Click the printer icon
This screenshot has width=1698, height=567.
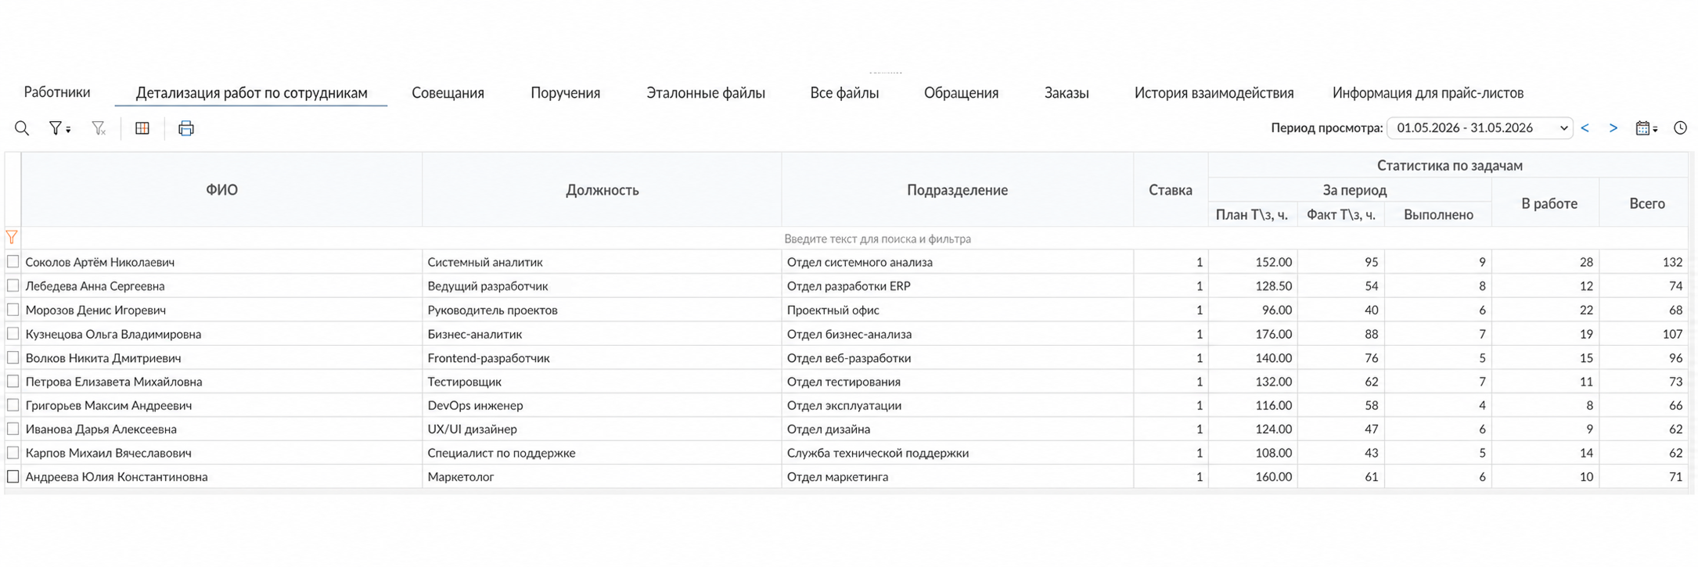tap(186, 128)
